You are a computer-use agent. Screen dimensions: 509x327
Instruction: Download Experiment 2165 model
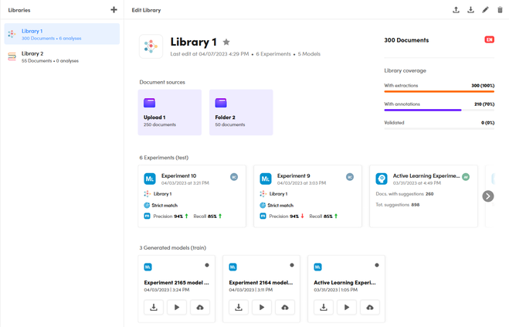154,307
